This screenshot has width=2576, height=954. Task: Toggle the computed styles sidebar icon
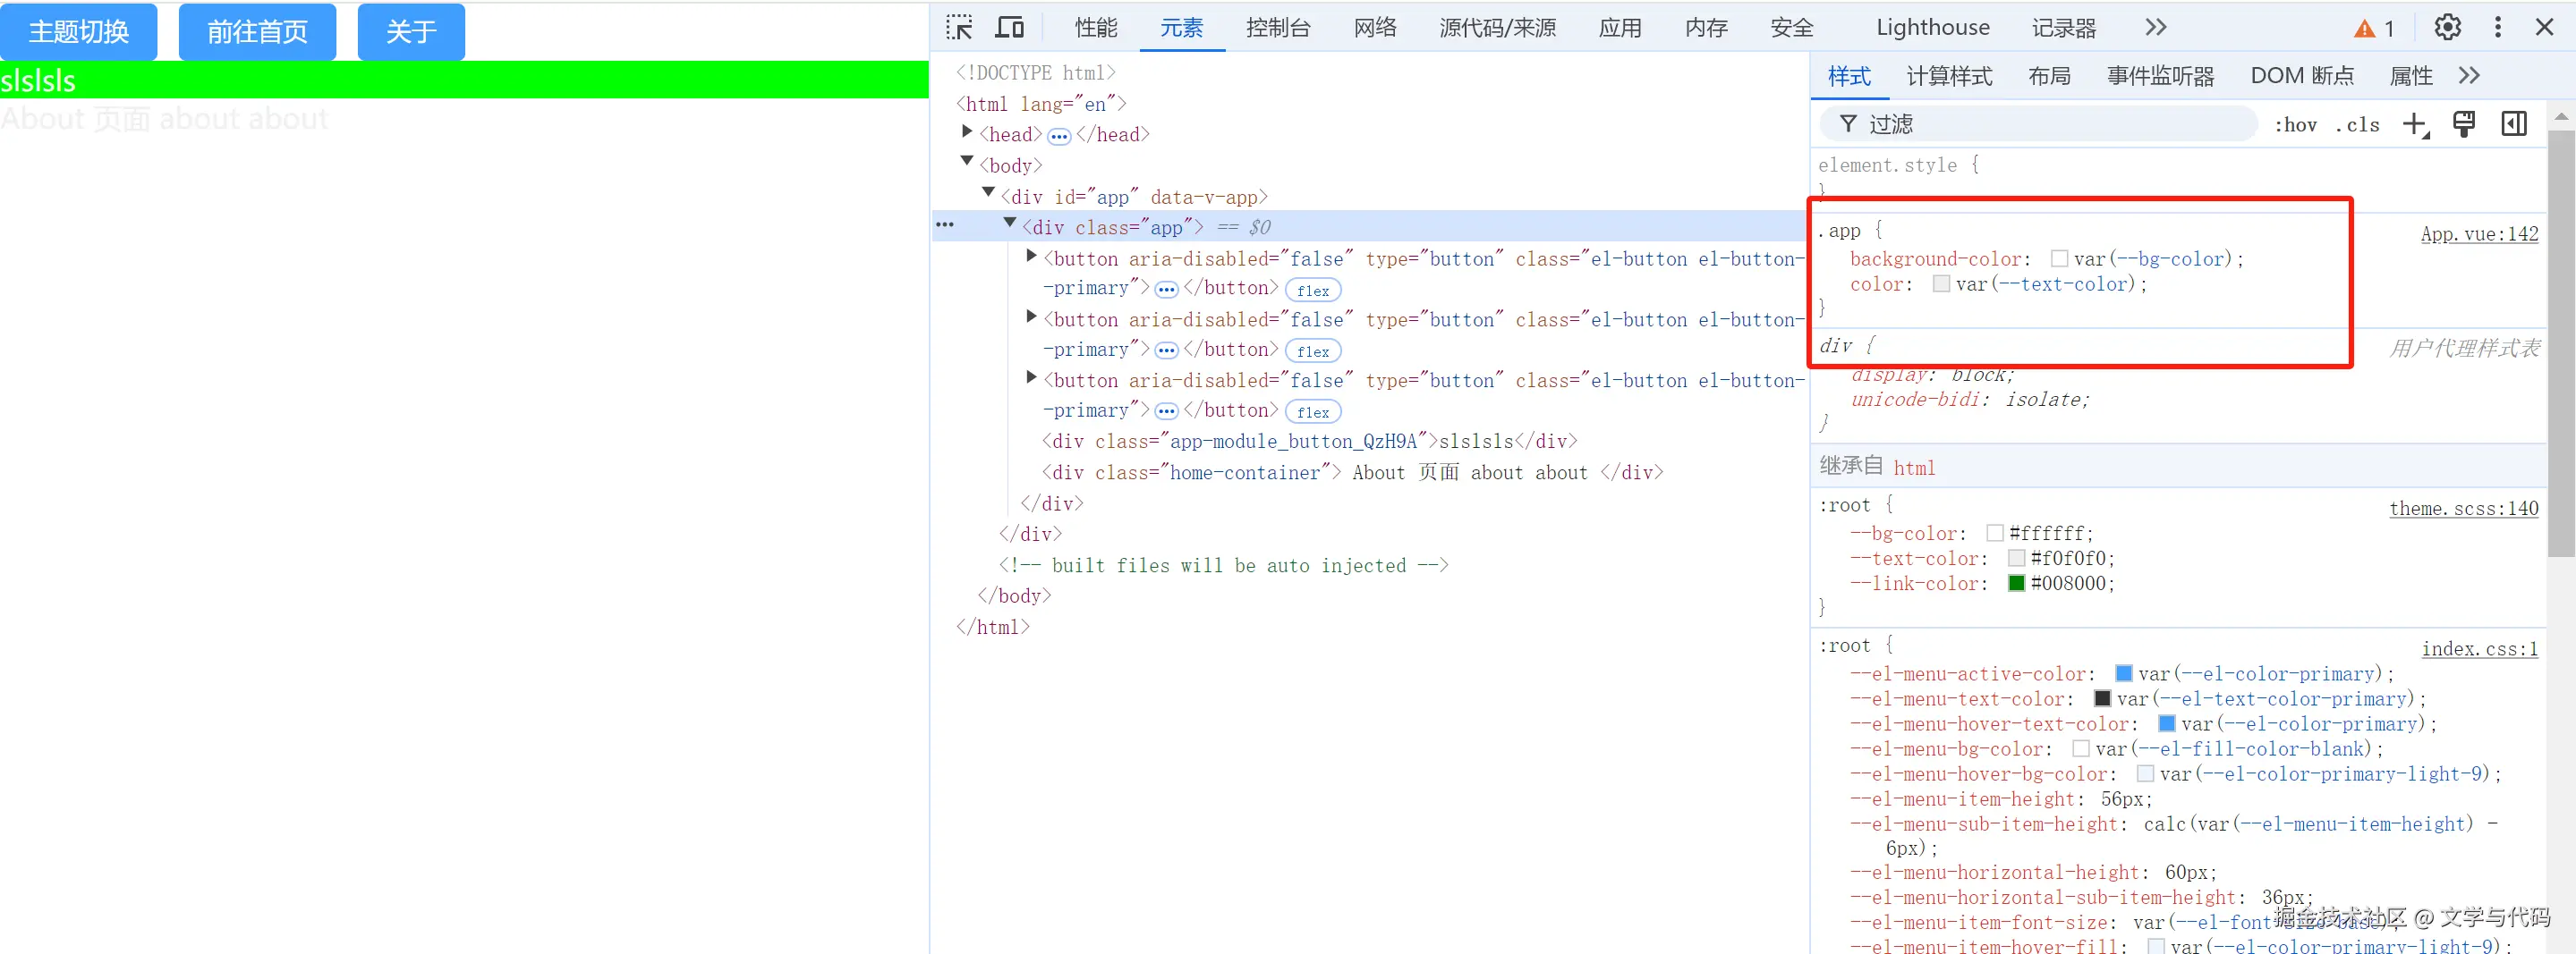[x=2514, y=124]
